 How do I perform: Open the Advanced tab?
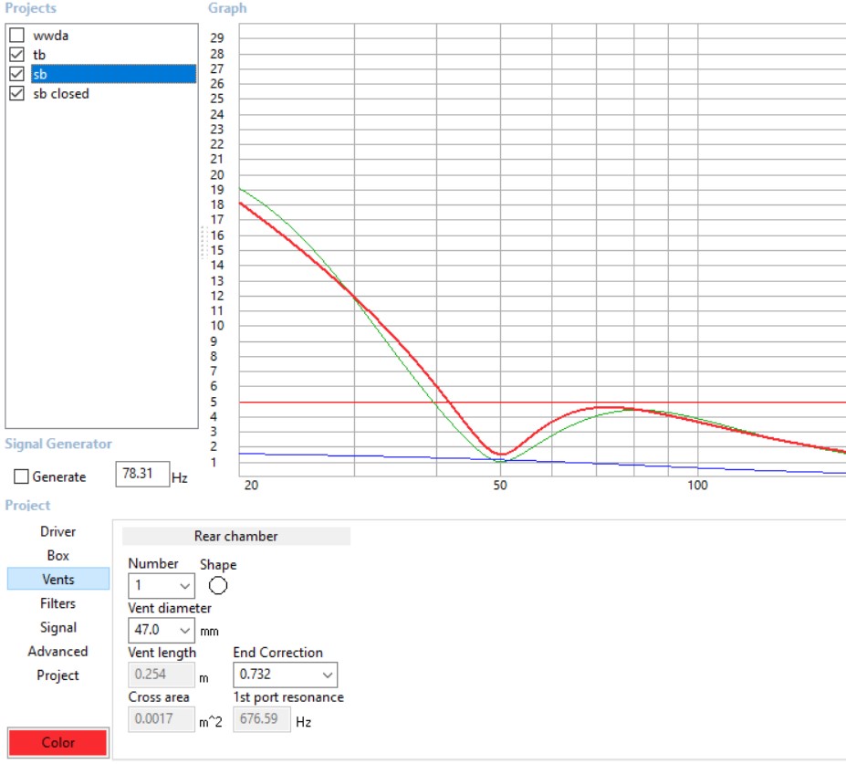point(58,651)
